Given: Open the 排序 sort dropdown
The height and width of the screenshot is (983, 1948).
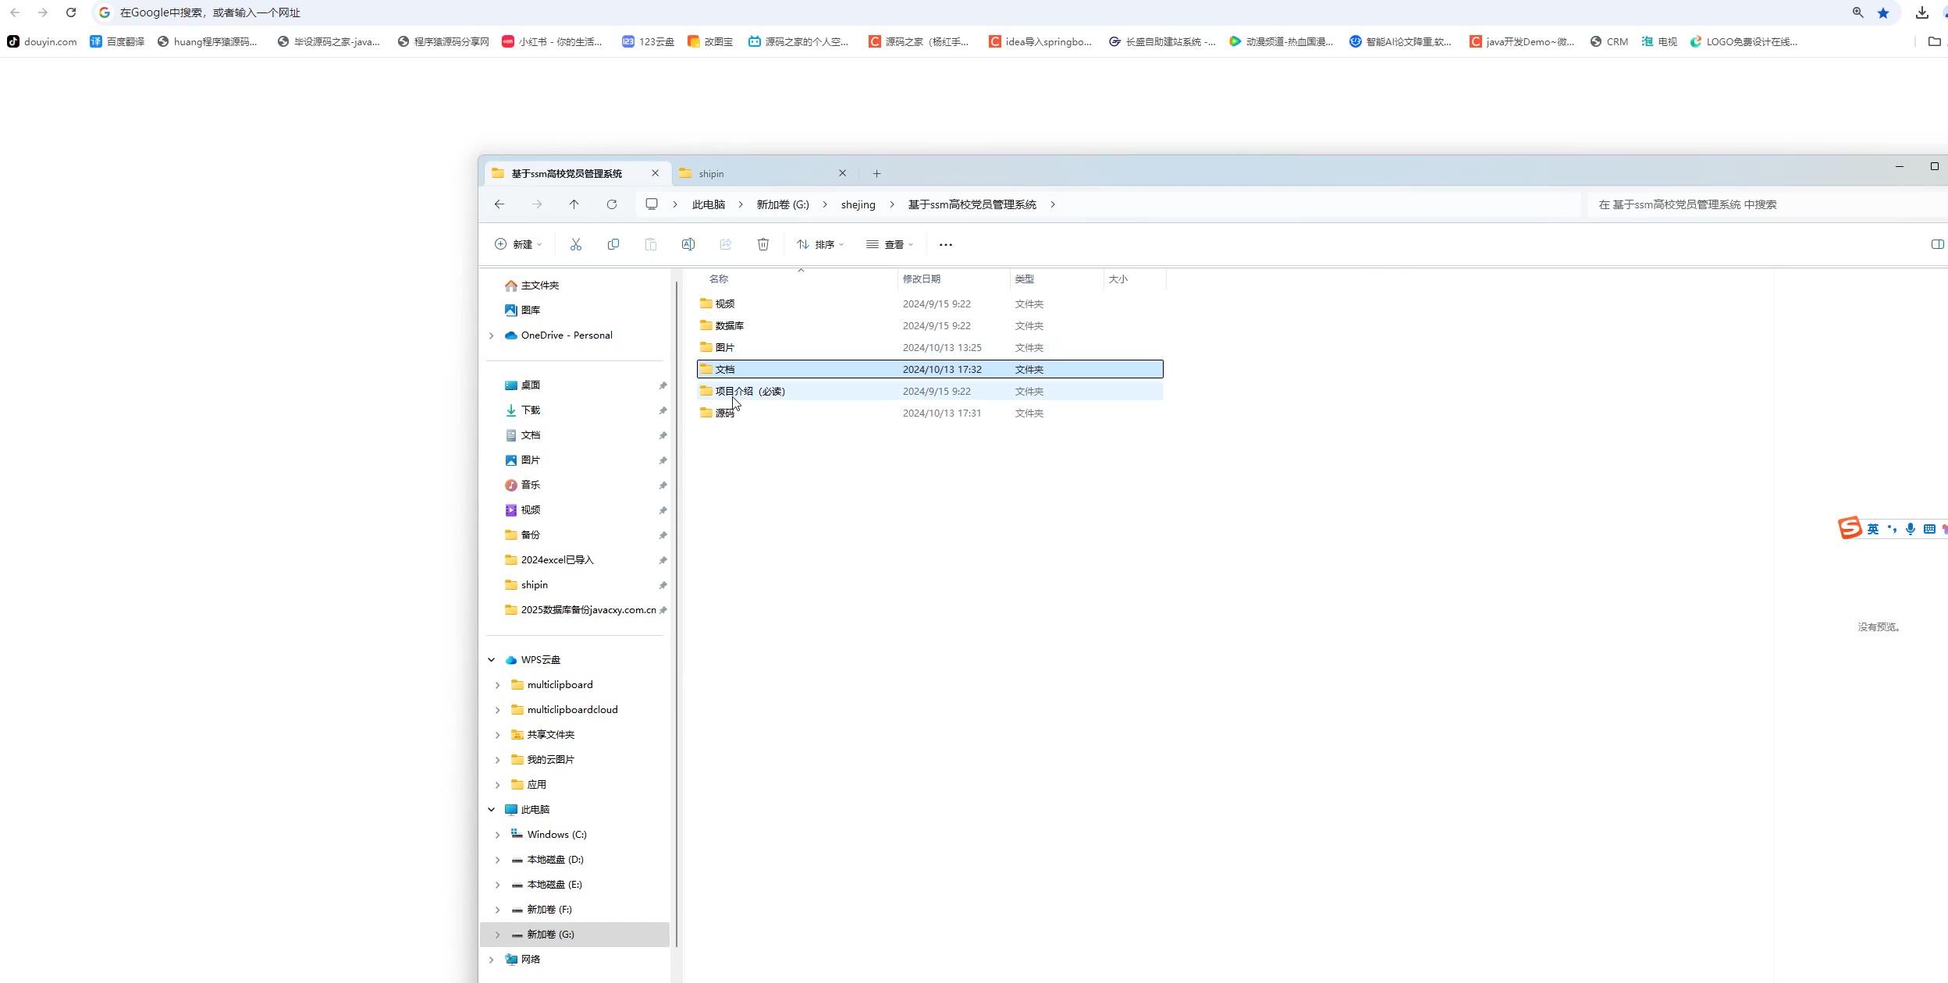Looking at the screenshot, I should [x=819, y=244].
